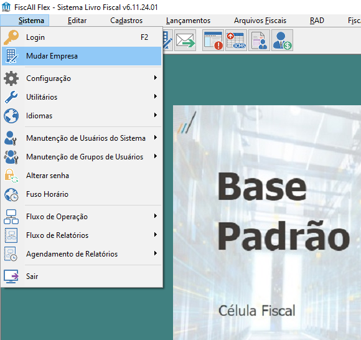Expand the Fluxo de Relatórios submenu arrow
The height and width of the screenshot is (340, 361).
pyautogui.click(x=156, y=235)
